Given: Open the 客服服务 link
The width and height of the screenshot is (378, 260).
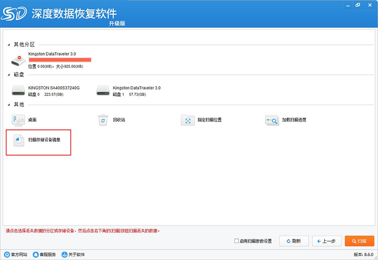Looking at the screenshot, I should 48,254.
